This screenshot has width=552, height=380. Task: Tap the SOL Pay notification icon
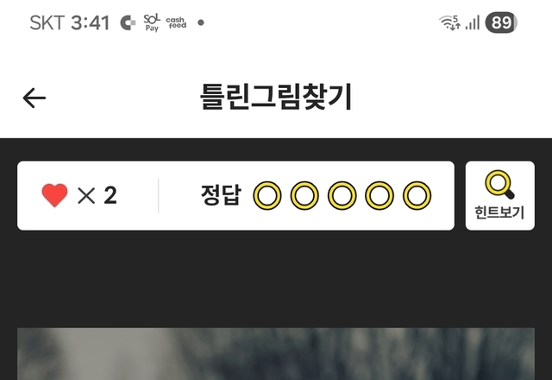(152, 23)
